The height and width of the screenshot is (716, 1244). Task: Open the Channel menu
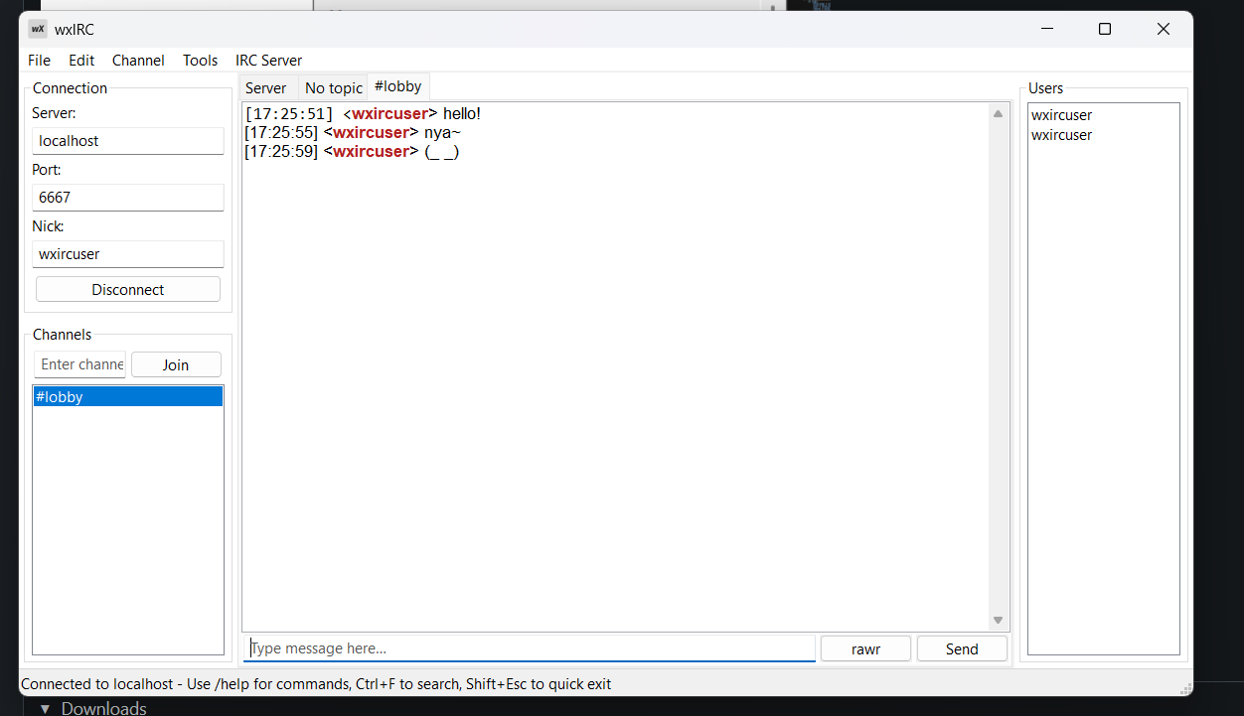pyautogui.click(x=138, y=61)
